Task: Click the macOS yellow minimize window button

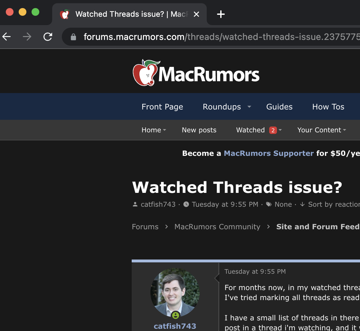Action: (x=23, y=12)
